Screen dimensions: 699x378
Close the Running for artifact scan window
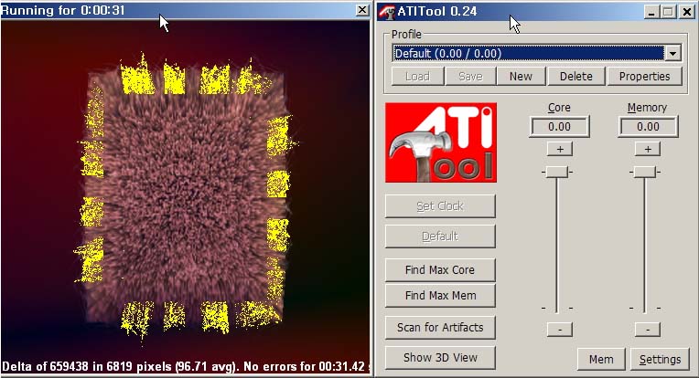click(x=362, y=10)
